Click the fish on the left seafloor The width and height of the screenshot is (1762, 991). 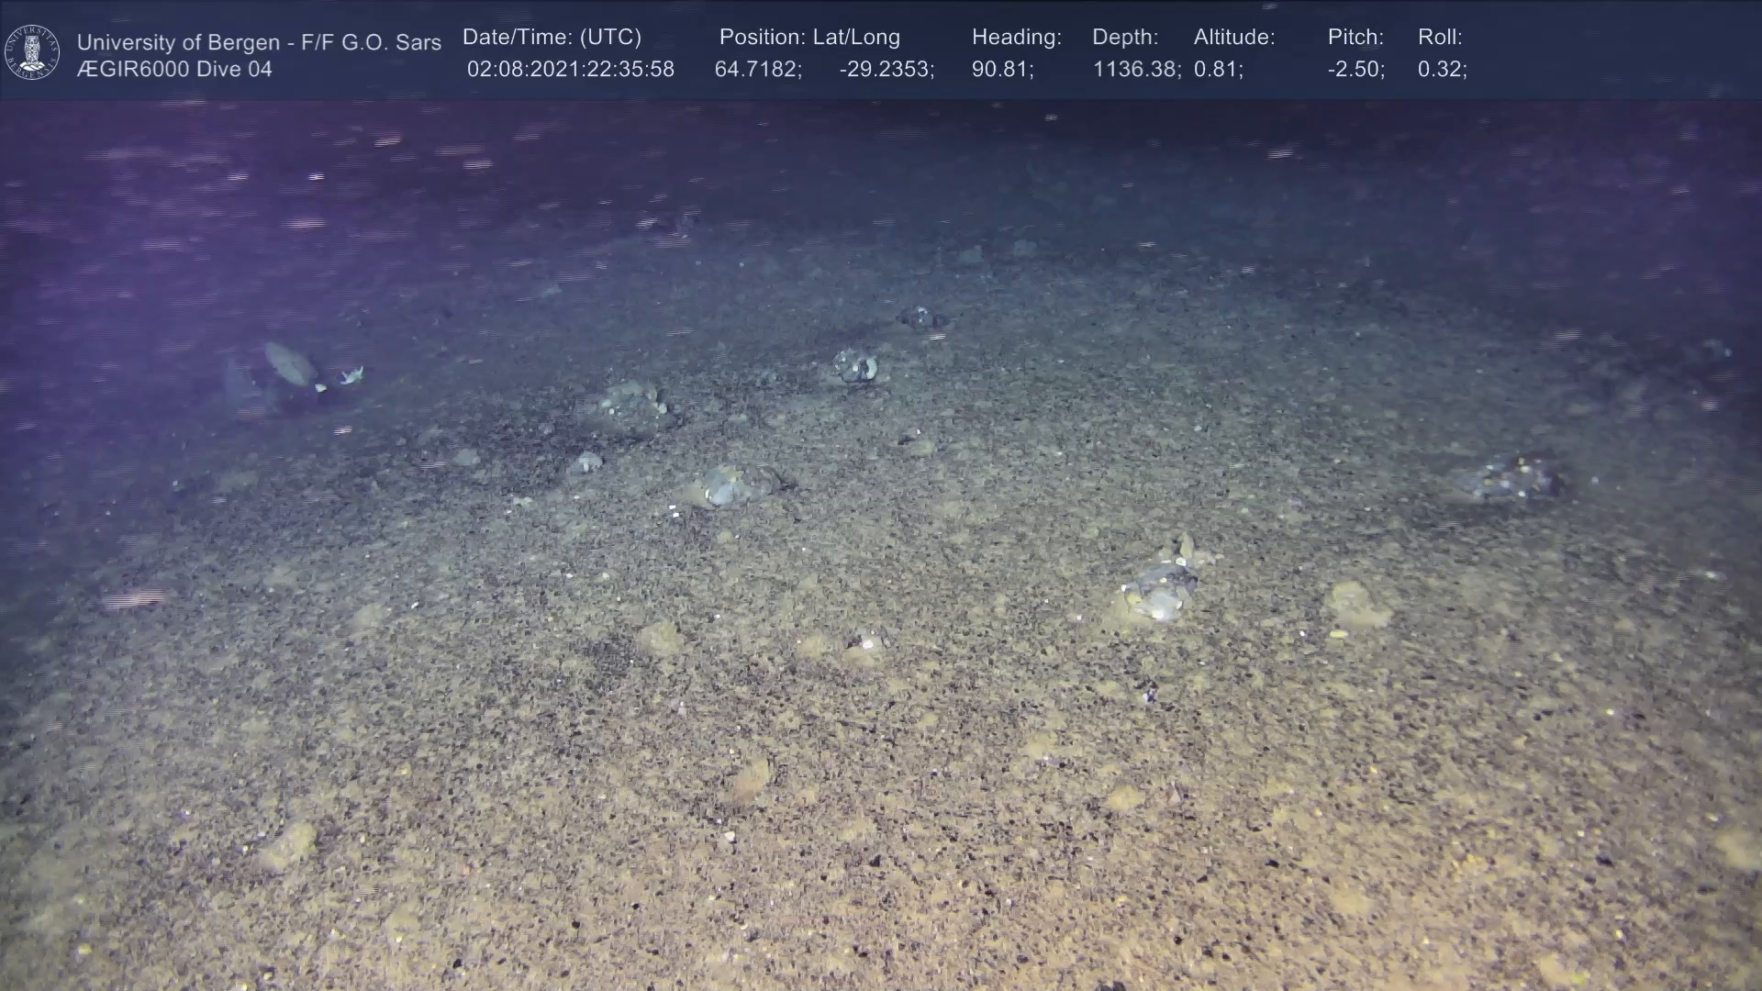pos(292,365)
